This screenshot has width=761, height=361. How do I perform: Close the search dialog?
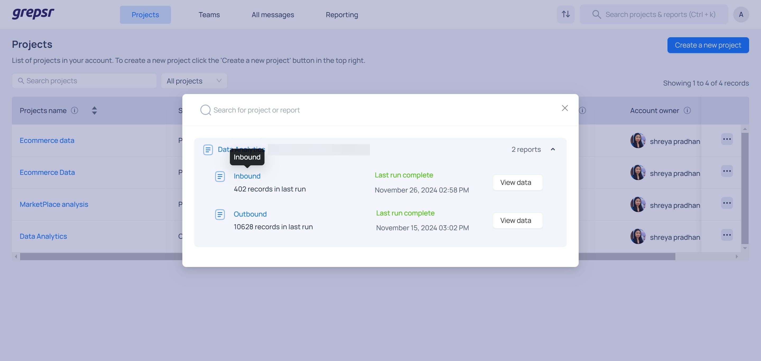pos(565,108)
